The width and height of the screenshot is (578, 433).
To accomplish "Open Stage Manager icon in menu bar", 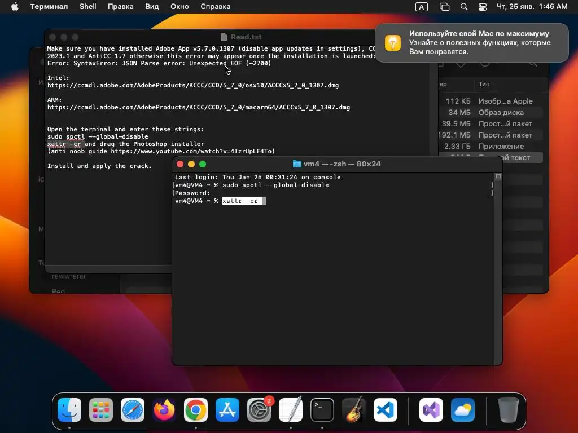I will coord(445,7).
